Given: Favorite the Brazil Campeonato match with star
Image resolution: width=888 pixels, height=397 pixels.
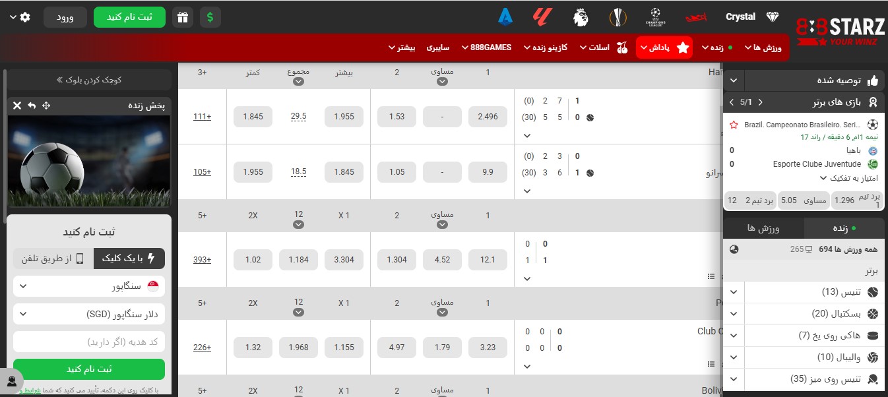Looking at the screenshot, I should pos(734,125).
